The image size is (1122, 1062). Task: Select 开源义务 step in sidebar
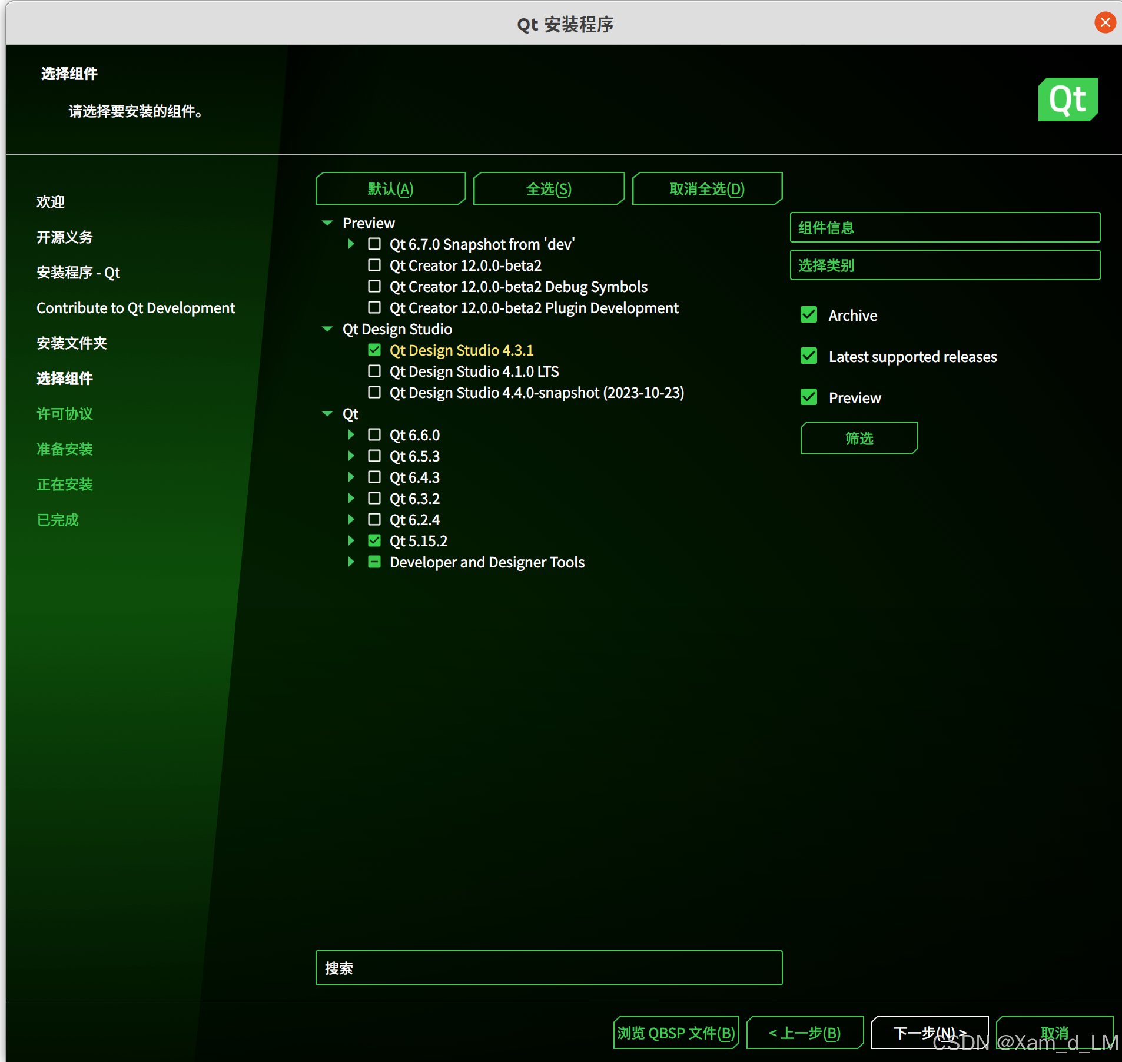click(x=65, y=237)
